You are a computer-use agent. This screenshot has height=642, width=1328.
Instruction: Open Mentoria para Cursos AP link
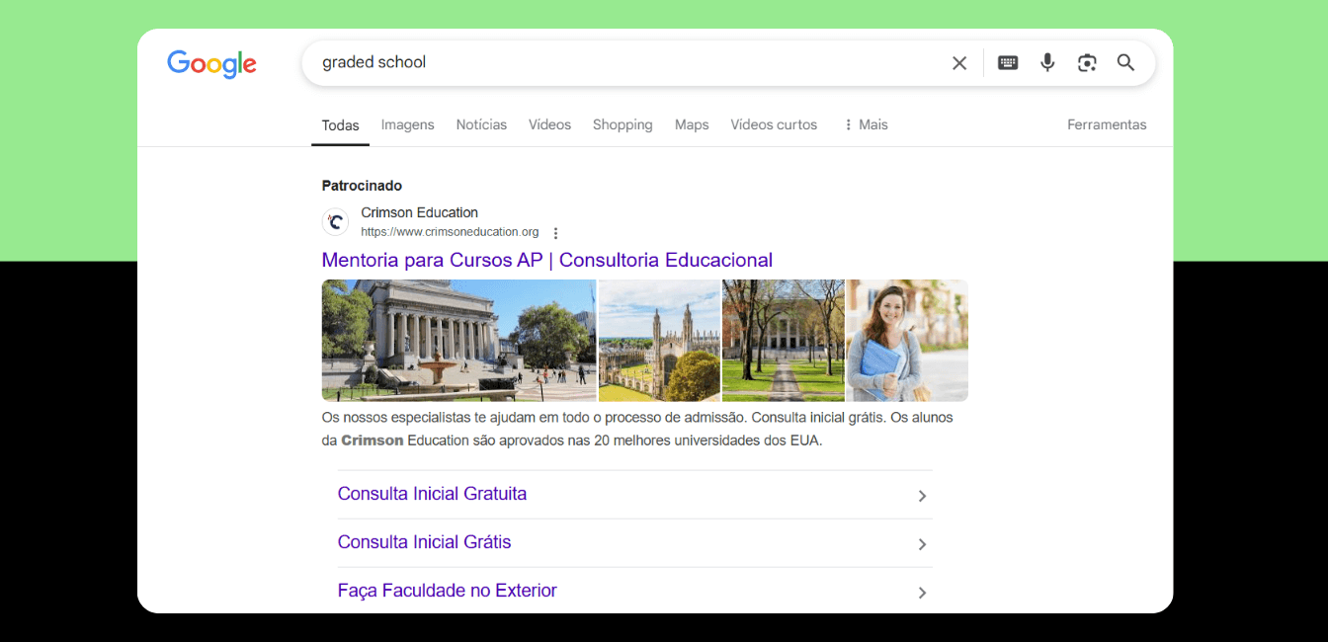(x=546, y=260)
